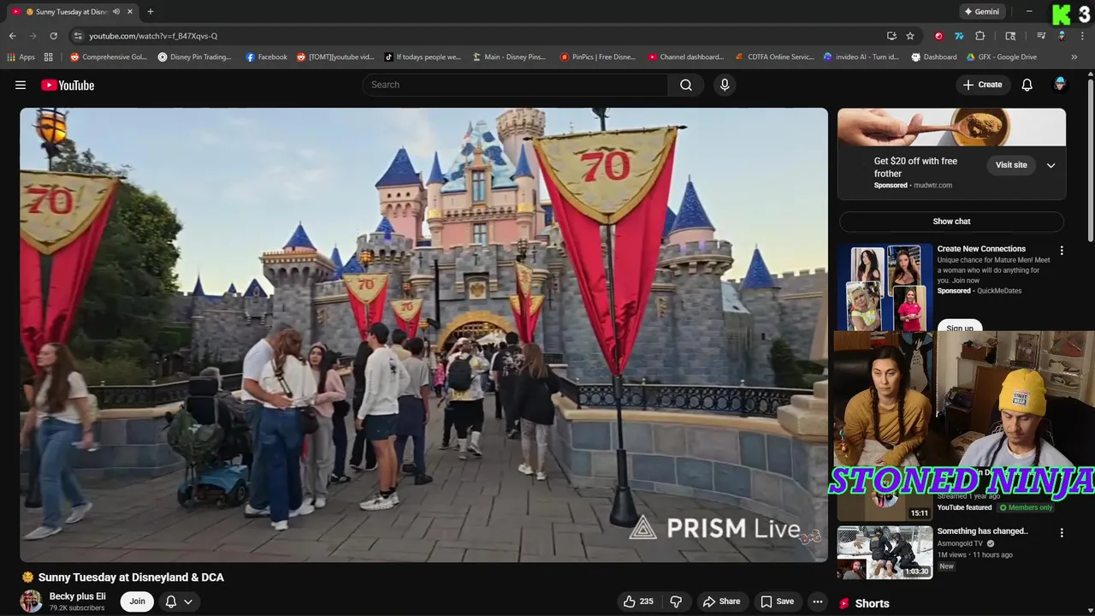Click the Create button

[x=982, y=85]
